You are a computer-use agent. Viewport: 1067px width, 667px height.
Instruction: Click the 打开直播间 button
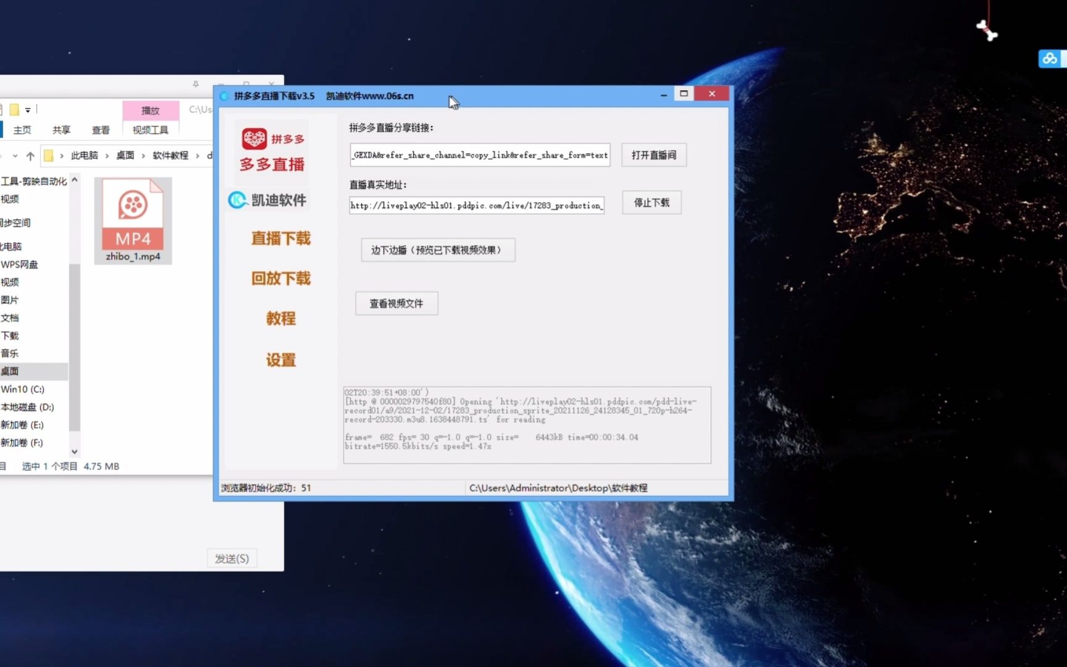click(x=653, y=155)
